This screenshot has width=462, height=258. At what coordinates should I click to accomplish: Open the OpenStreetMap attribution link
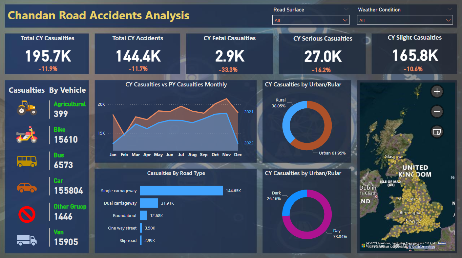pos(423,247)
